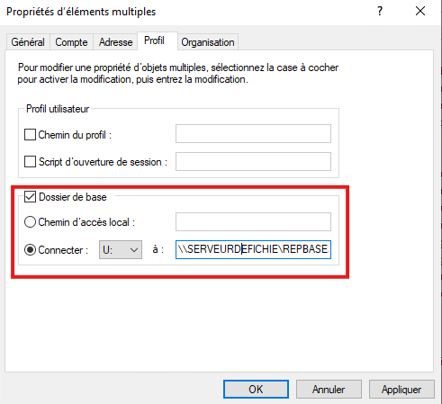
Task: Open the Compte tab
Action: click(x=71, y=42)
